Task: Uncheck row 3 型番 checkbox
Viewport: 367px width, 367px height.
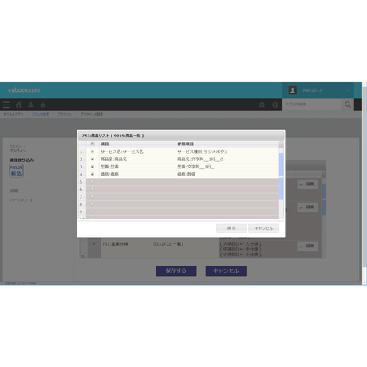Action: 93,167
